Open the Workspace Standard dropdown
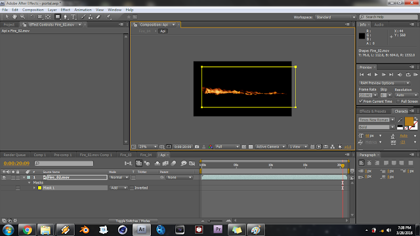 coord(335,17)
